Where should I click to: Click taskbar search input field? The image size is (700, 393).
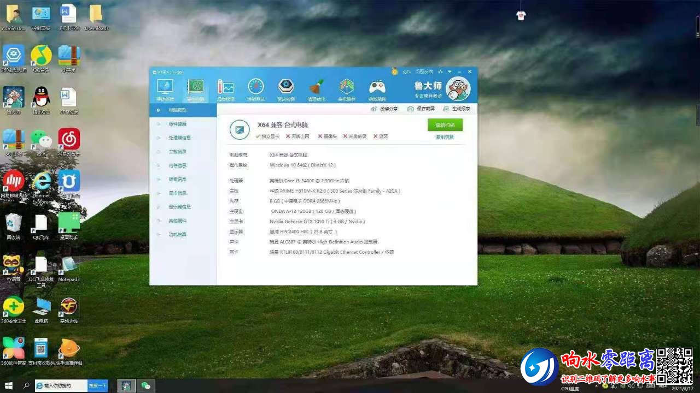(x=61, y=385)
